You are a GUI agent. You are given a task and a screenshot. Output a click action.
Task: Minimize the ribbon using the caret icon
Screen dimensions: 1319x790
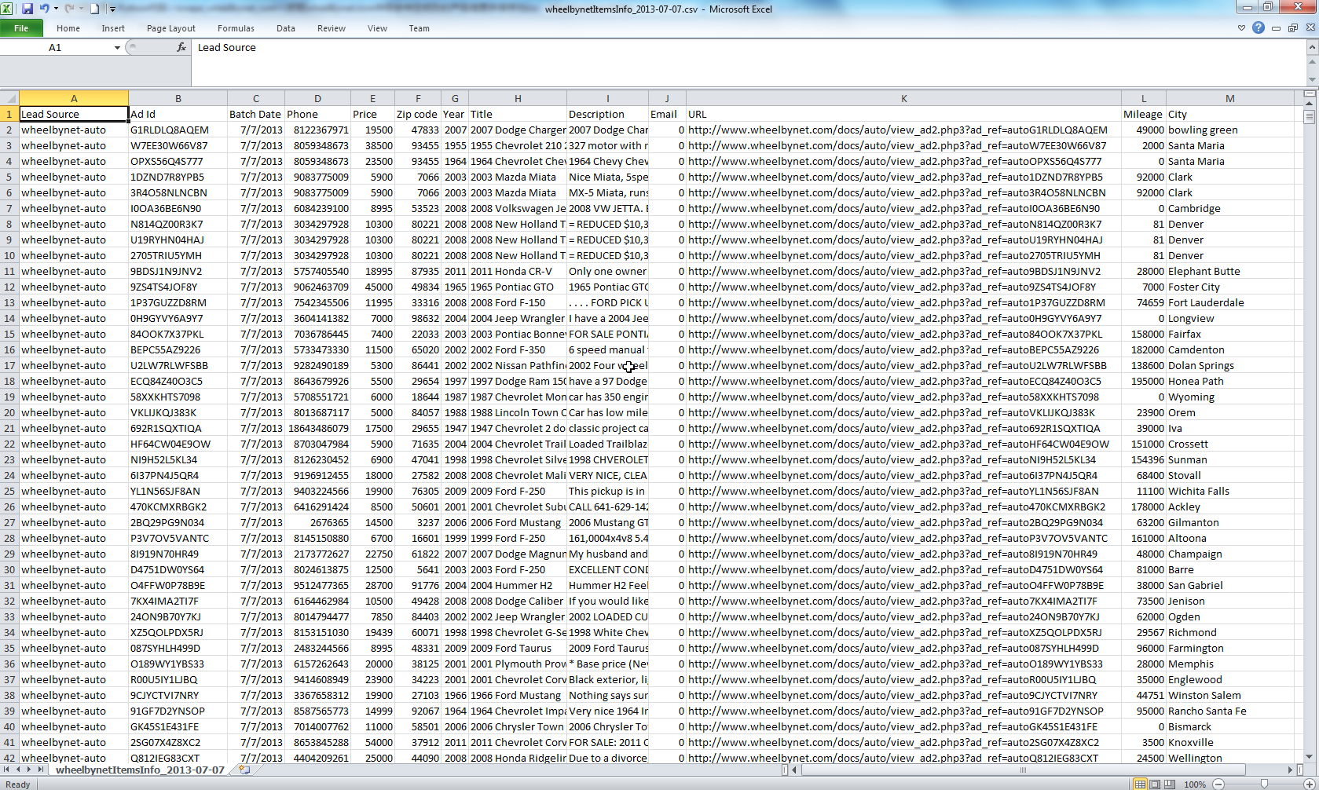coord(1241,27)
